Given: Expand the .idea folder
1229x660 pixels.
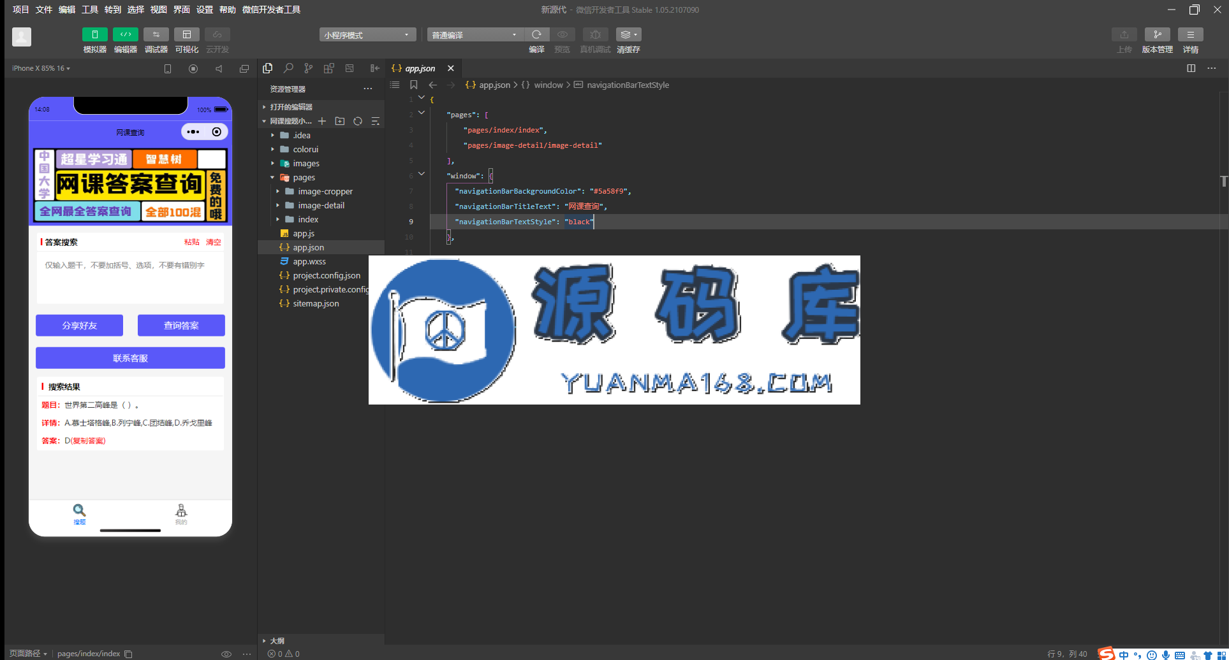Looking at the screenshot, I should click(x=321, y=135).
